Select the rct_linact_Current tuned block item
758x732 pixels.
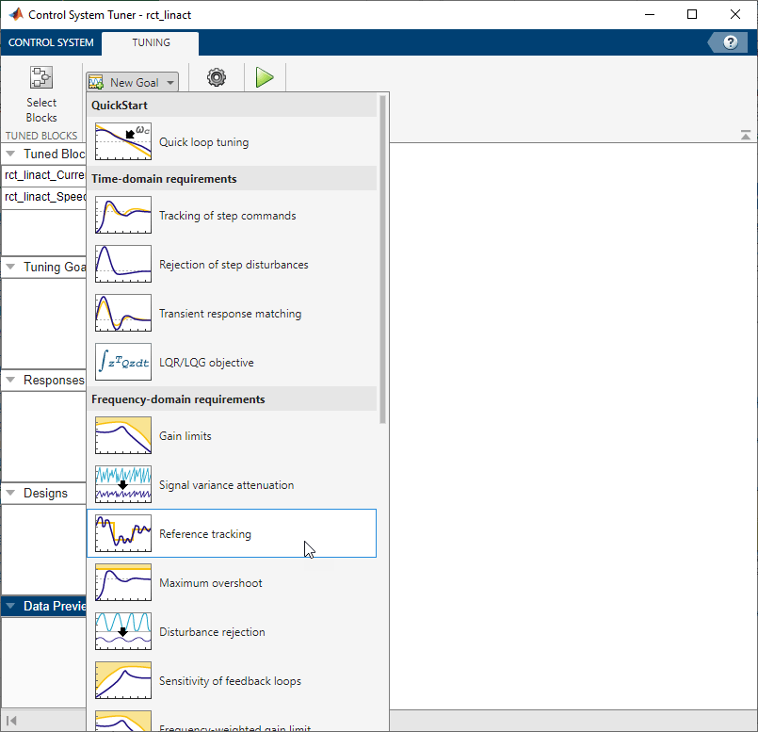tap(44, 174)
